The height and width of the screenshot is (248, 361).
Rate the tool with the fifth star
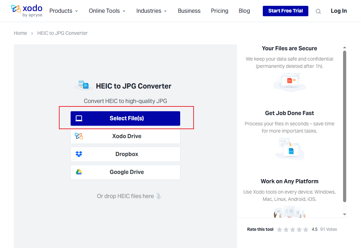306,229
